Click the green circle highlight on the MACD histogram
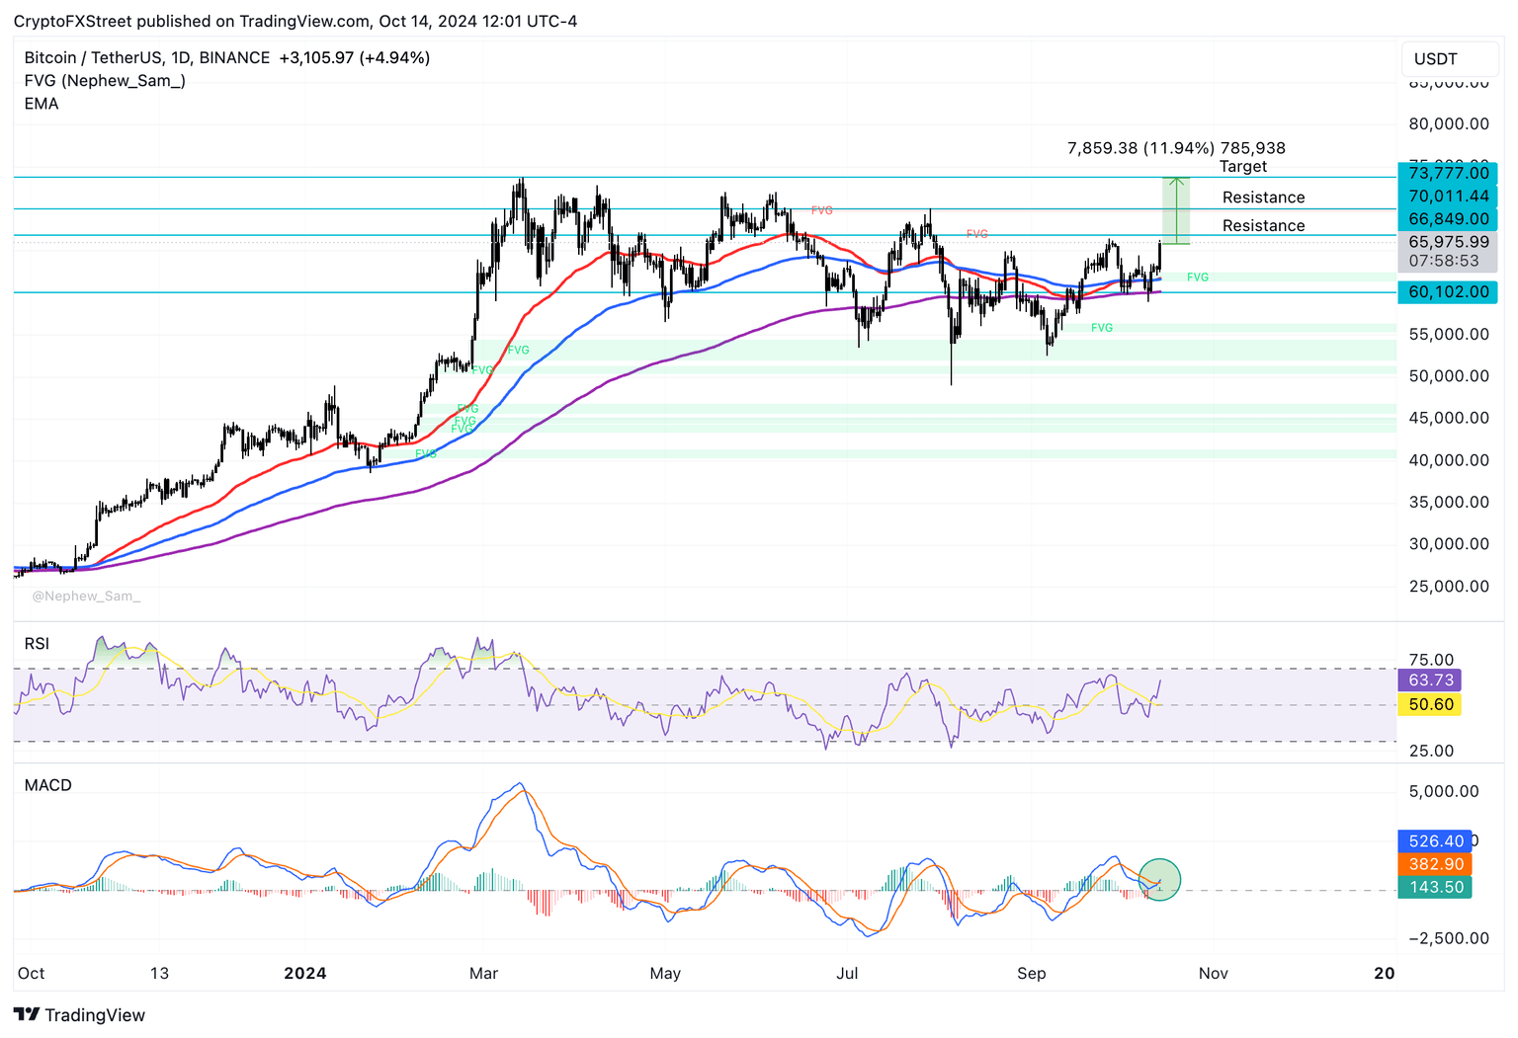This screenshot has height=1038, width=1518. 1160,878
